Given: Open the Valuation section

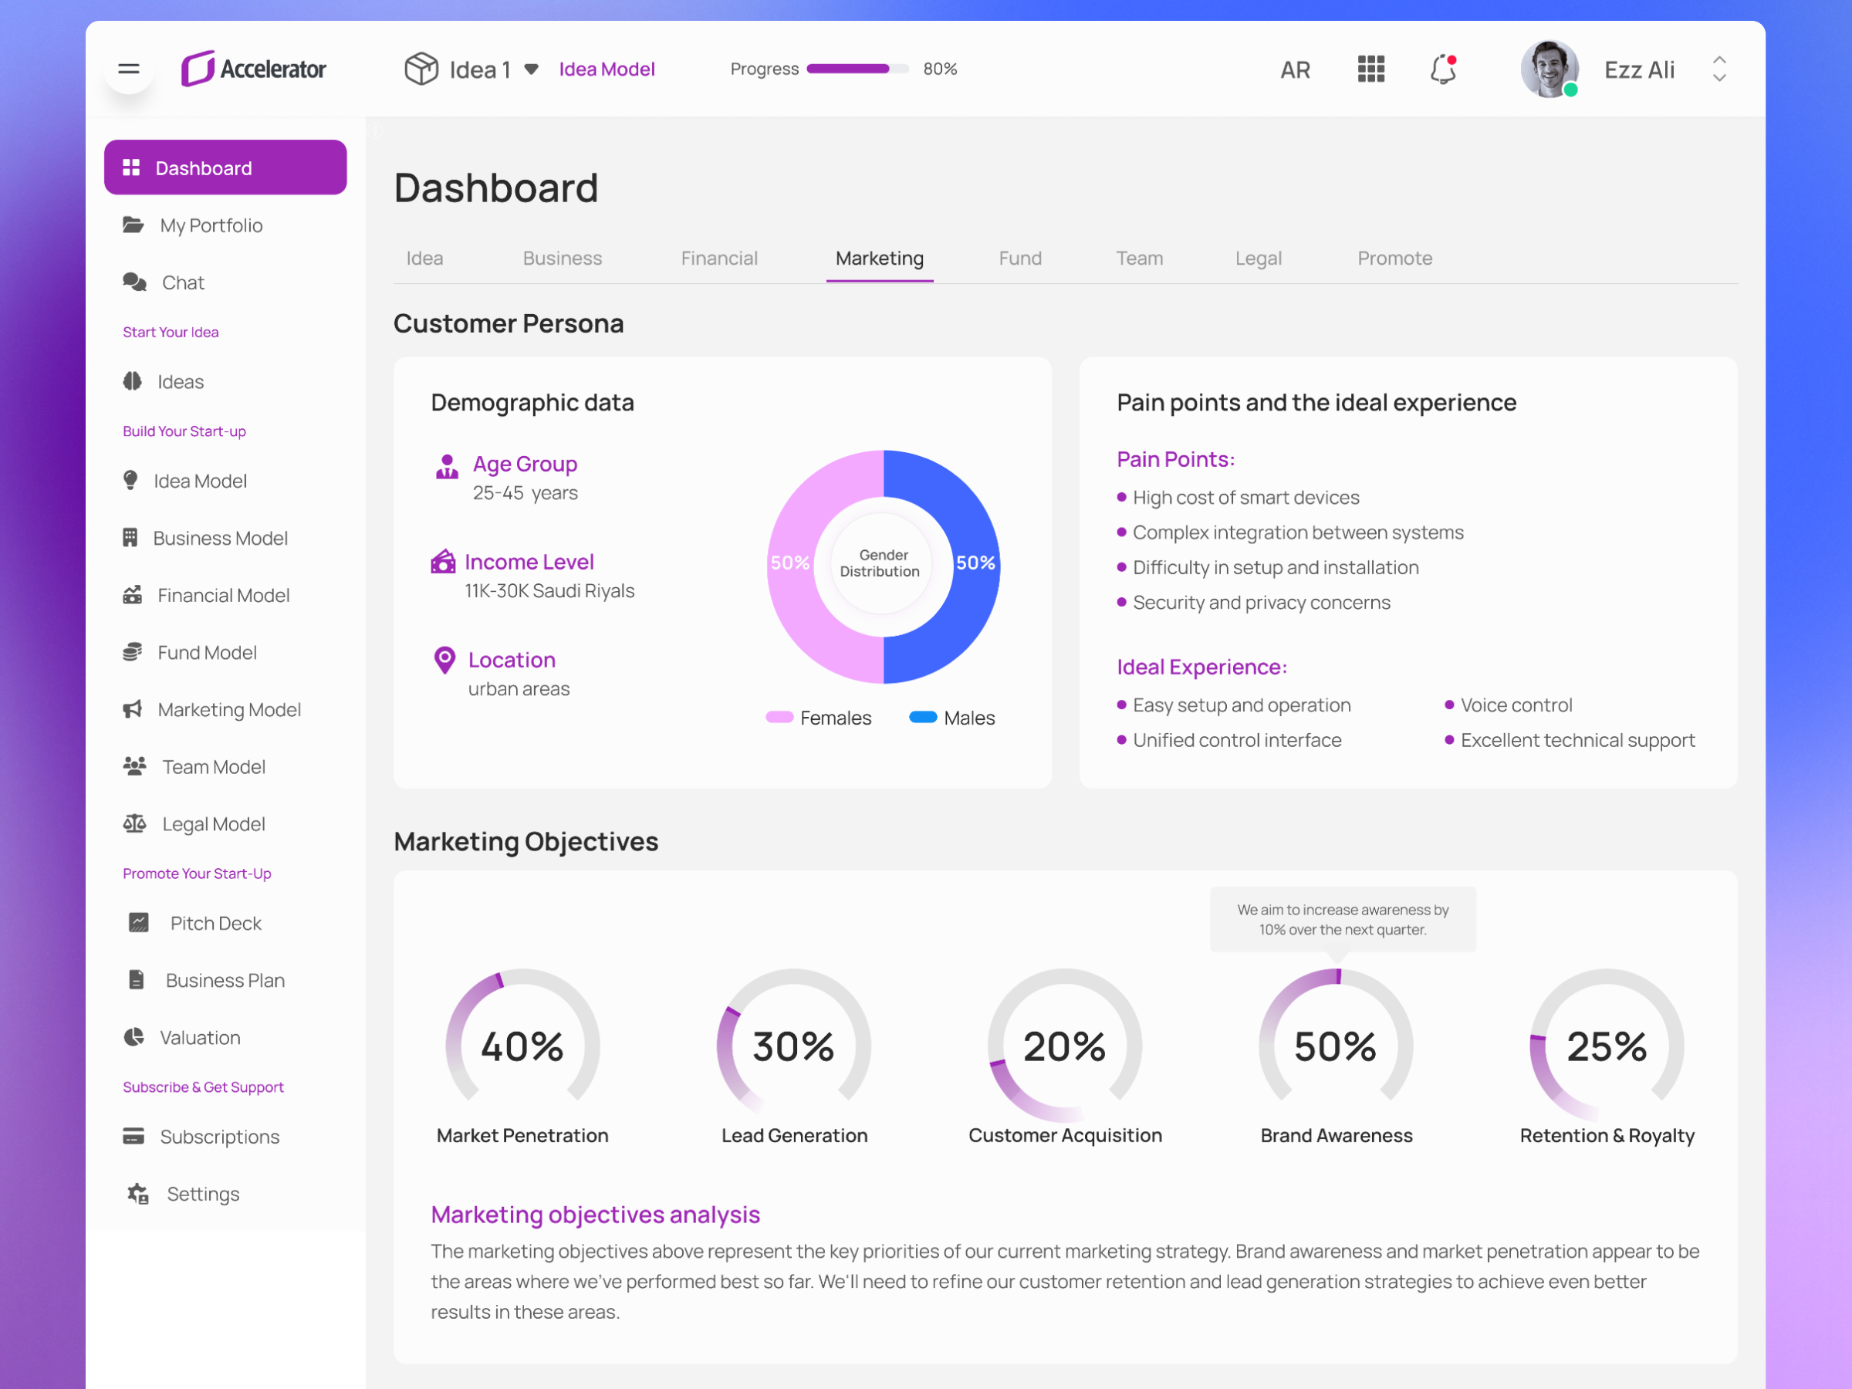Looking at the screenshot, I should click(x=198, y=1036).
